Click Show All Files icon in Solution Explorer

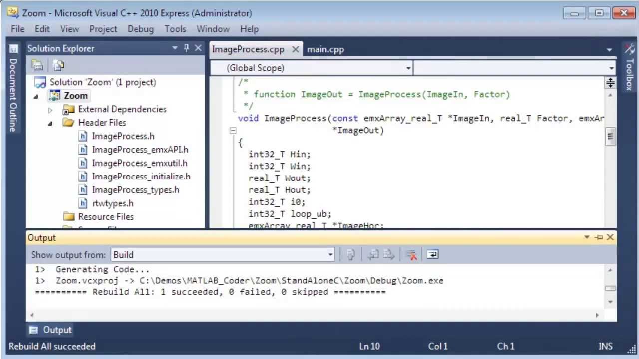coord(59,65)
